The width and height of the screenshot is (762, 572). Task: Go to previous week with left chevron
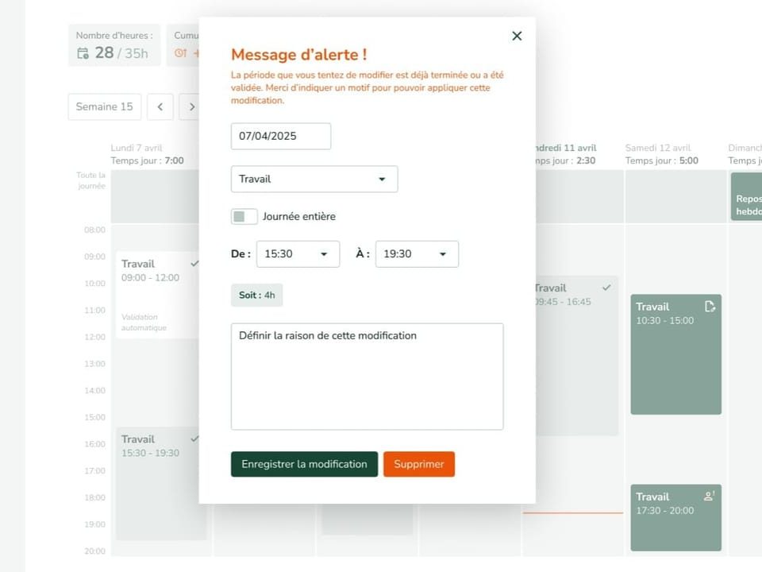point(160,106)
